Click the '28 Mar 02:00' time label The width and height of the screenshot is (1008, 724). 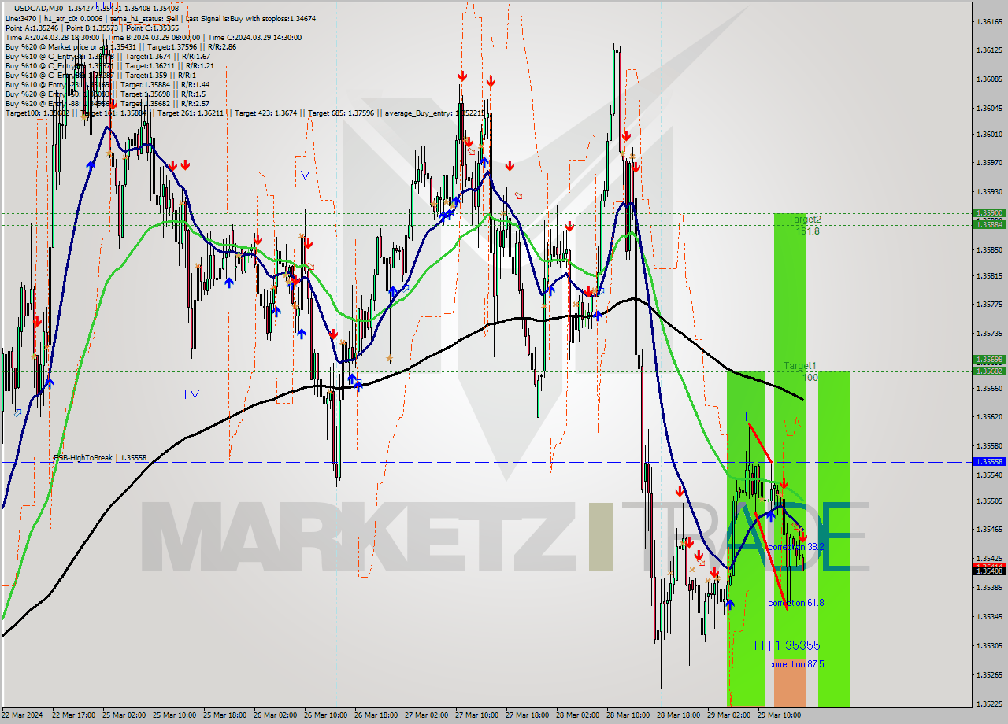click(577, 715)
